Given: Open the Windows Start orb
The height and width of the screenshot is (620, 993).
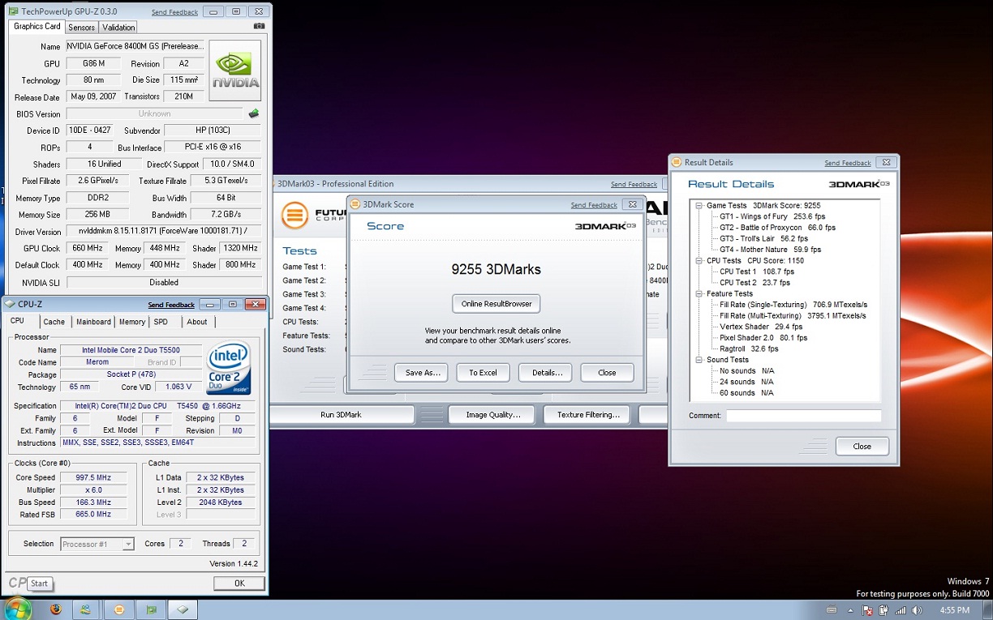Looking at the screenshot, I should 16,609.
